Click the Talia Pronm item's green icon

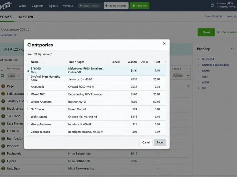click(x=3, y=124)
